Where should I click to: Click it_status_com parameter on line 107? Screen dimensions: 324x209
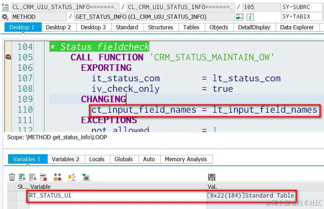[126, 79]
